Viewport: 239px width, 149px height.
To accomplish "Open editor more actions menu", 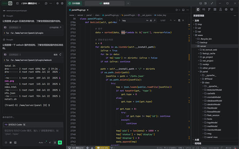I will [188, 10].
